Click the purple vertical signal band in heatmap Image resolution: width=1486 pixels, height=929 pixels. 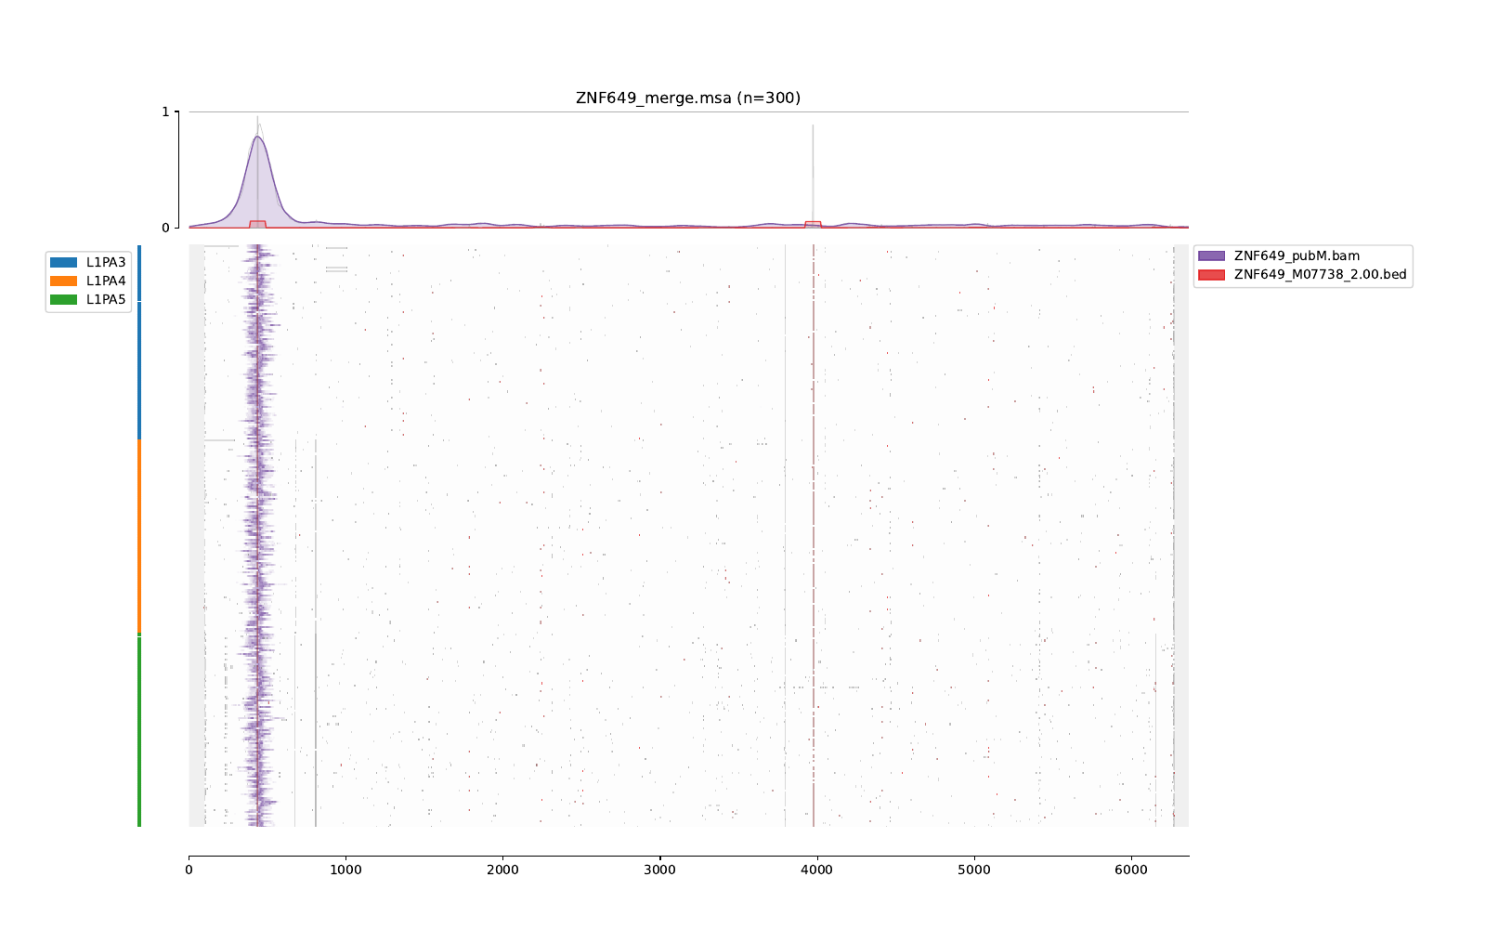click(259, 536)
